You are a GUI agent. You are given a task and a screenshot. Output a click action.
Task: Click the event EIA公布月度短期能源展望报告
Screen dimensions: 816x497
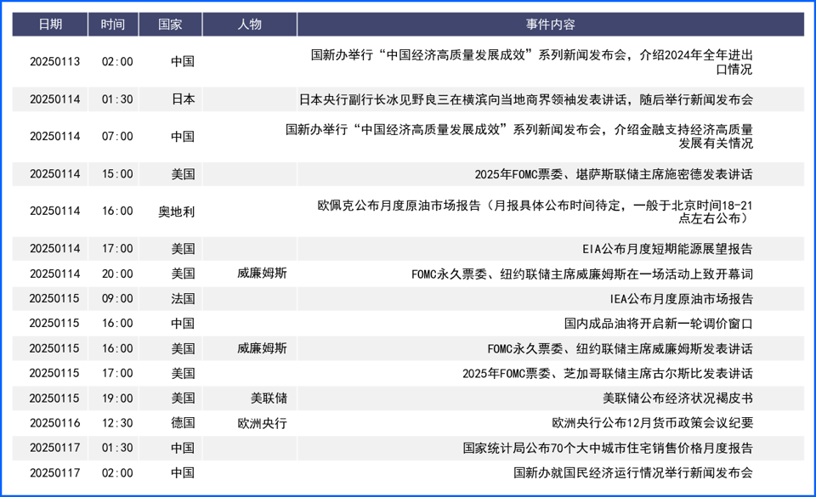(667, 249)
